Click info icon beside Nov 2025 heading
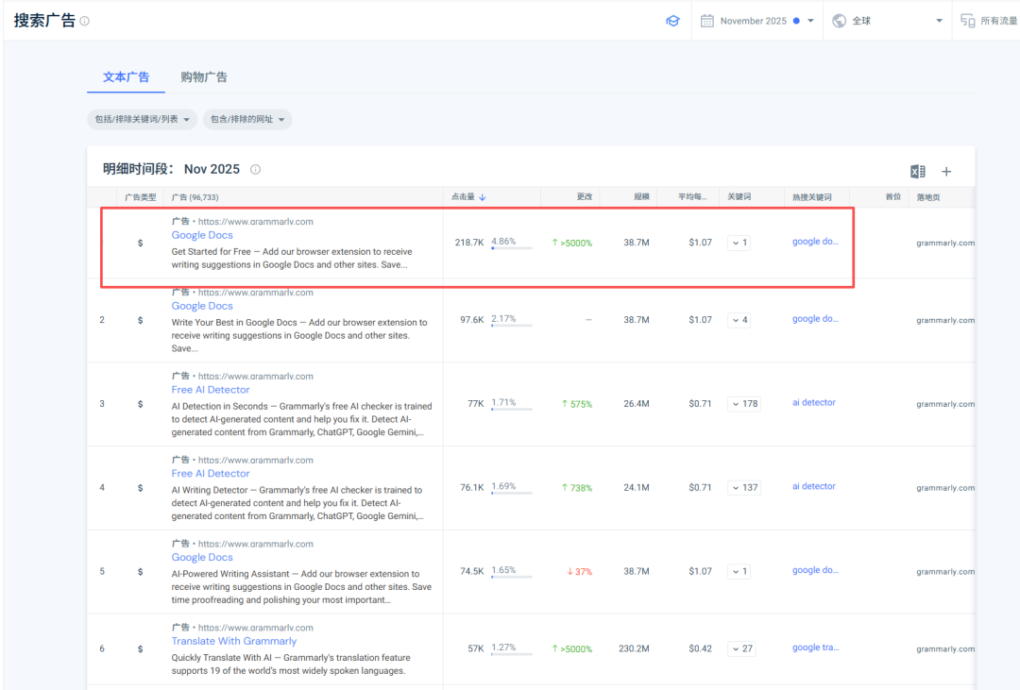 click(256, 169)
